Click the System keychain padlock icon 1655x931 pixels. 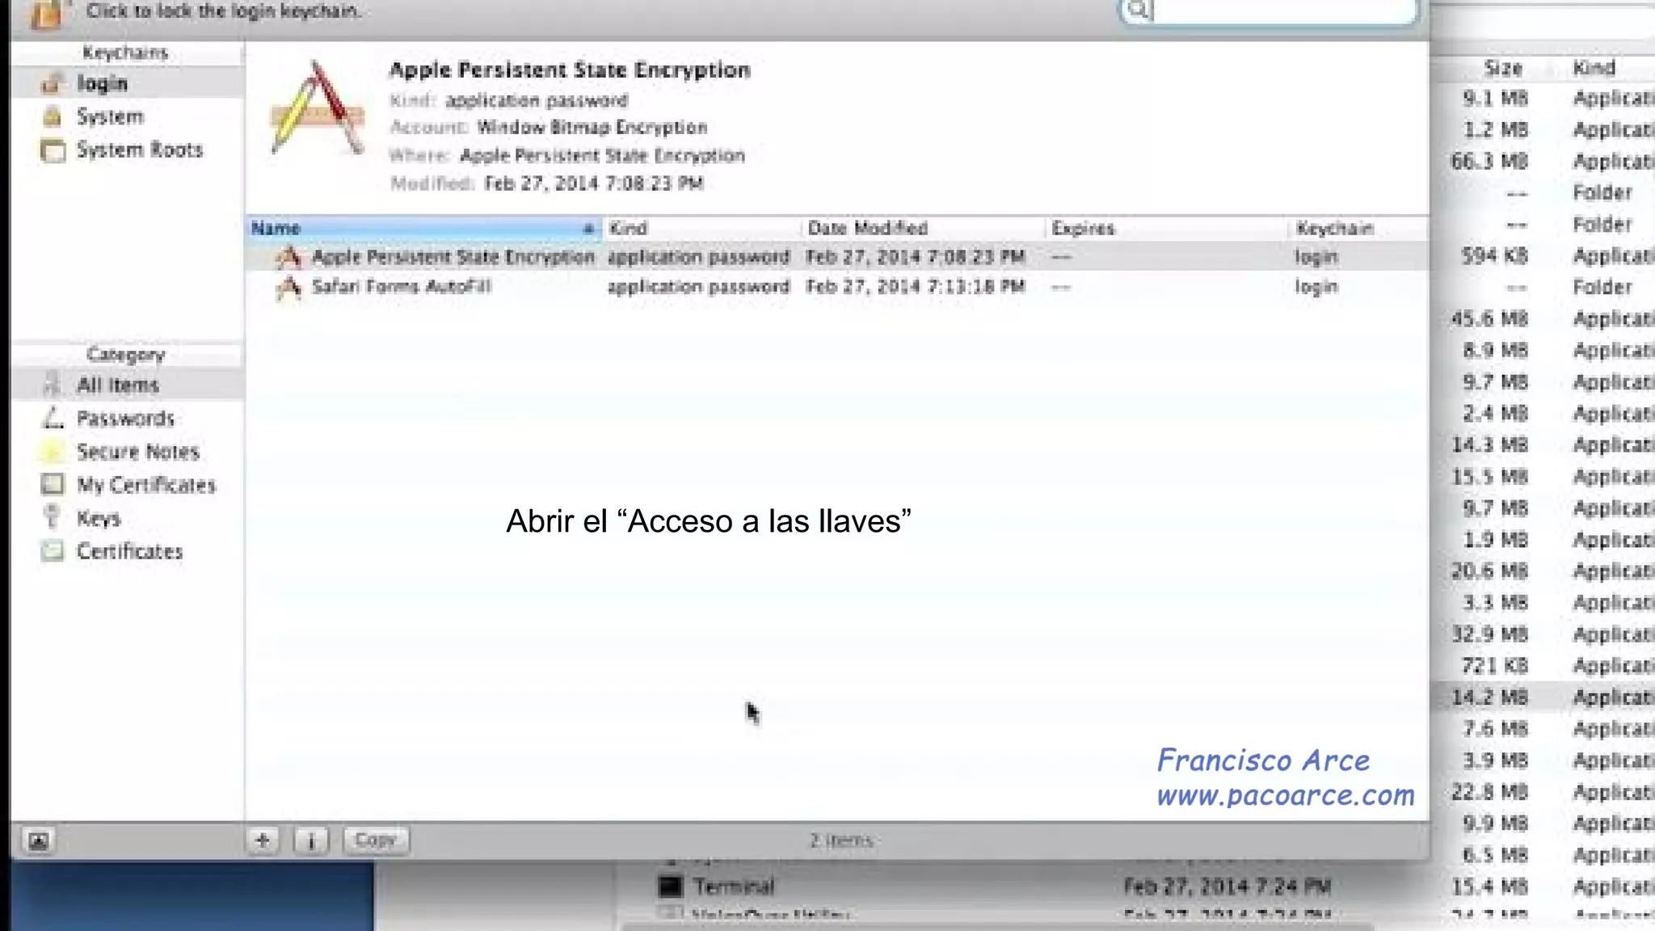coord(53,116)
